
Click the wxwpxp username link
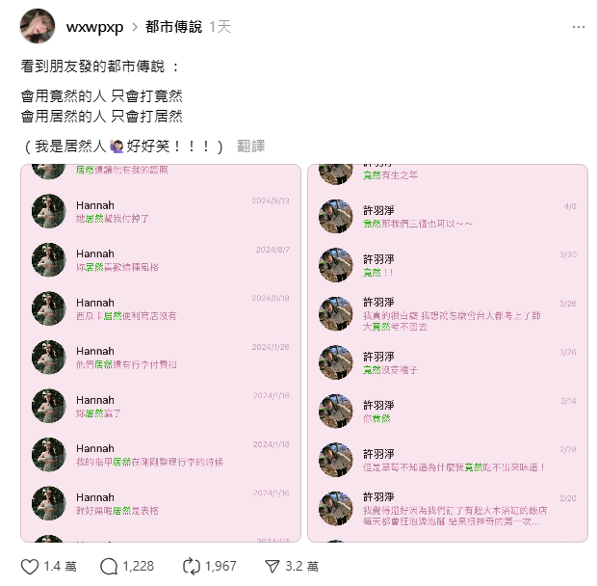[94, 27]
